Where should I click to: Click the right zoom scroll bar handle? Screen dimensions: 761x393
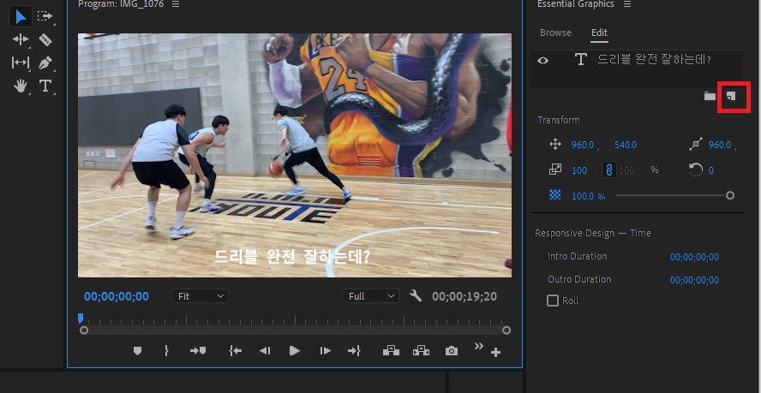[506, 330]
